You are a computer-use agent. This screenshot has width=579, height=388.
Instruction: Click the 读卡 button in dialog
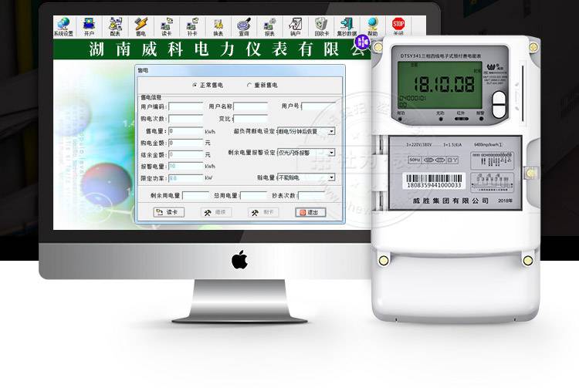pos(169,212)
